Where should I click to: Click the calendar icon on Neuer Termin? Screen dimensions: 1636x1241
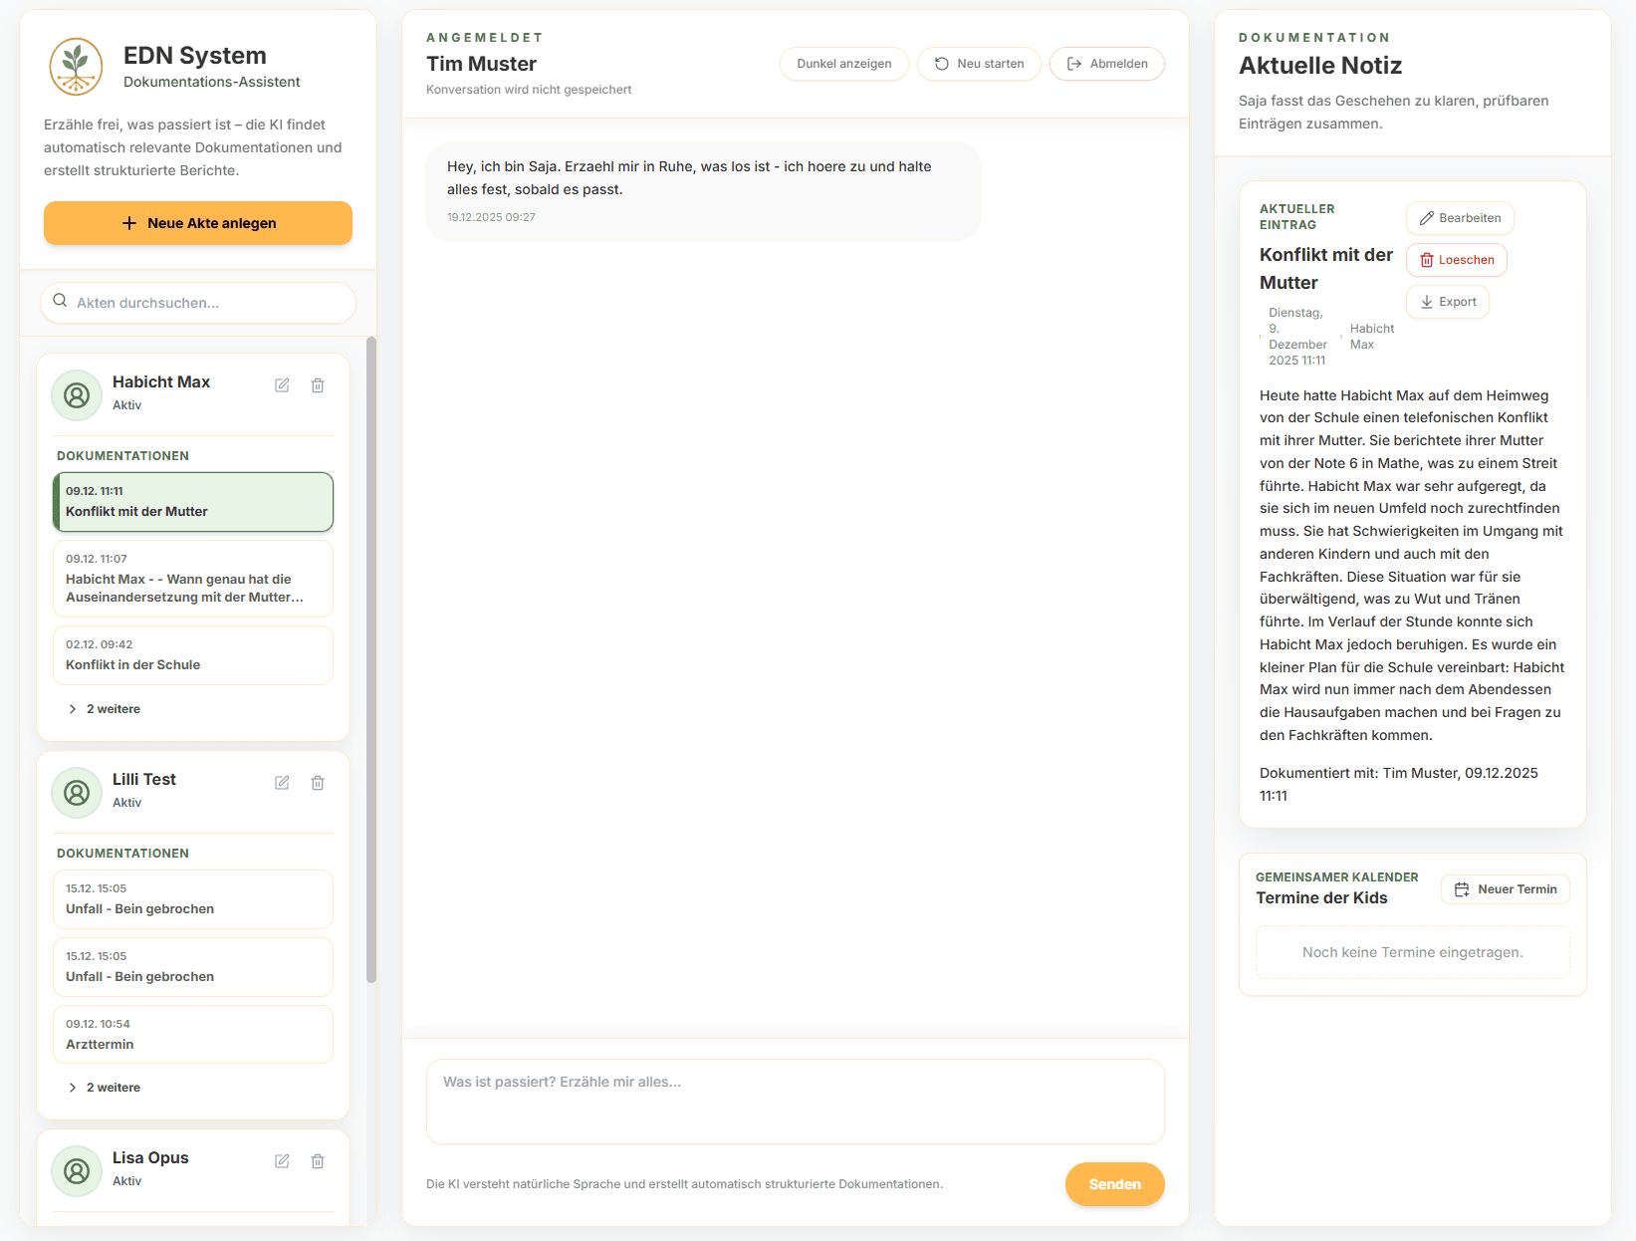pos(1463,888)
